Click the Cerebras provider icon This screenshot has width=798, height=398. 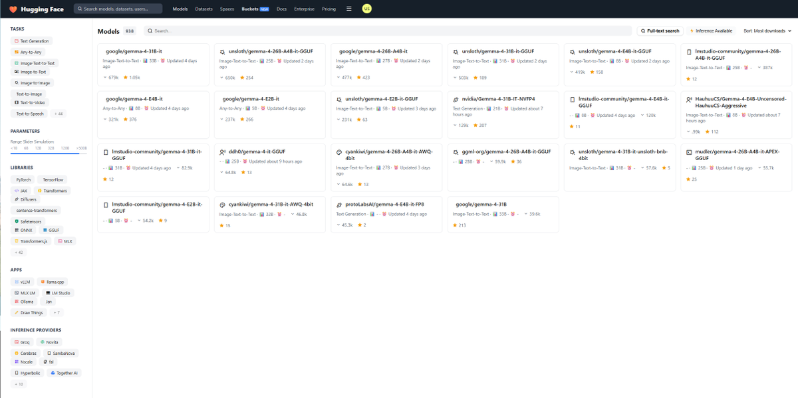pyautogui.click(x=16, y=353)
